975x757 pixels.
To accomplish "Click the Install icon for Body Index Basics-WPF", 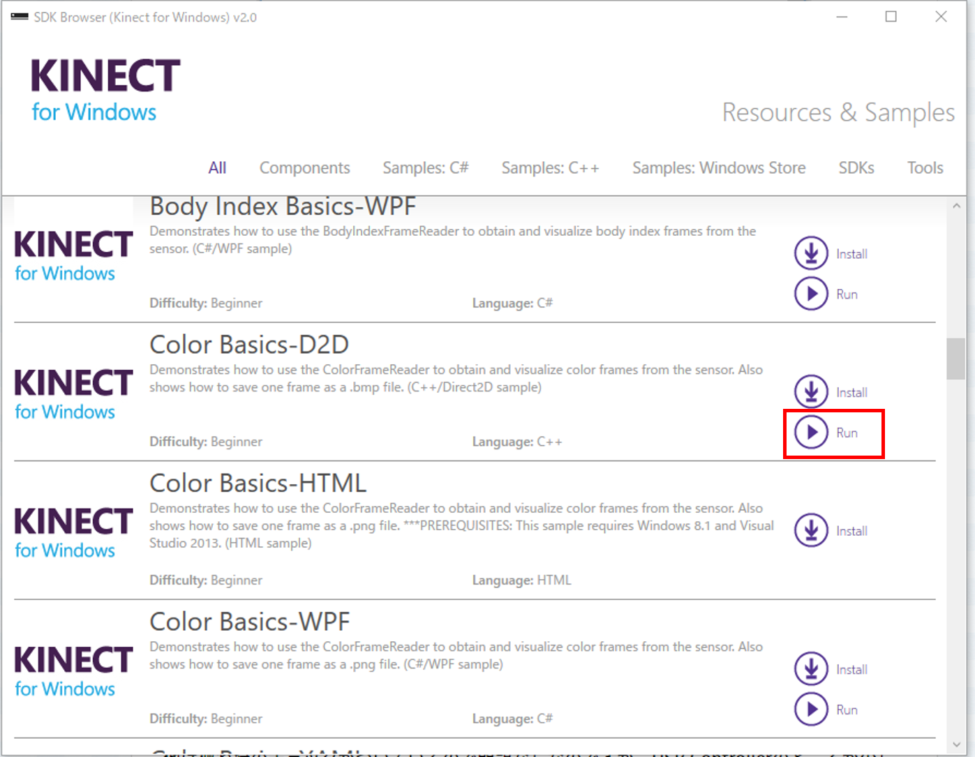I will (811, 253).
